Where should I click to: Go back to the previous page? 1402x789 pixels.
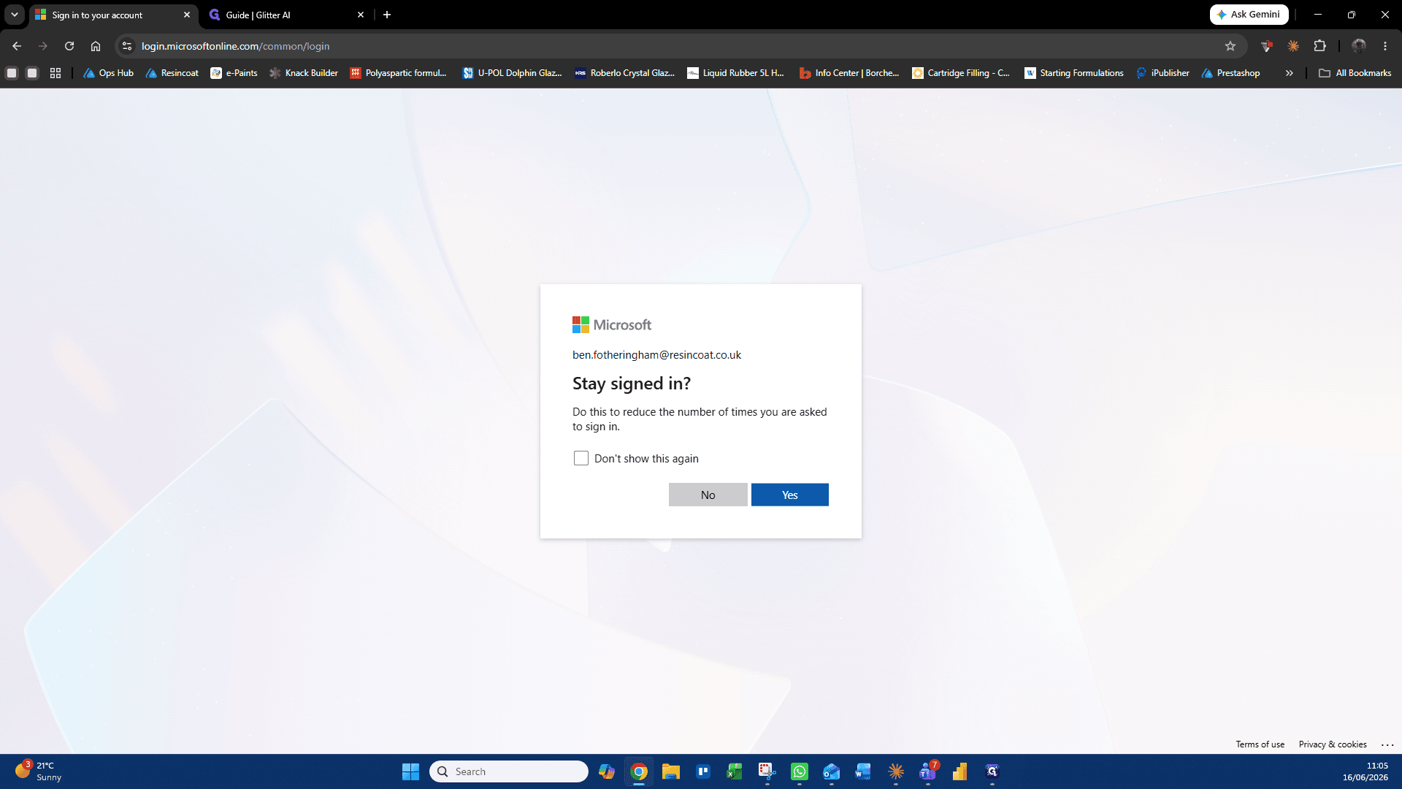pyautogui.click(x=17, y=46)
